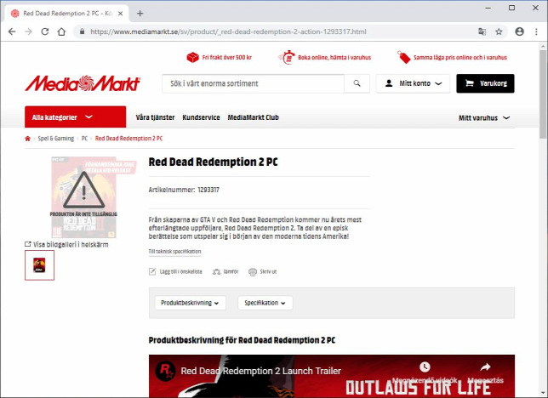
Task: Open the Mitt konto dropdown
Action: point(413,83)
